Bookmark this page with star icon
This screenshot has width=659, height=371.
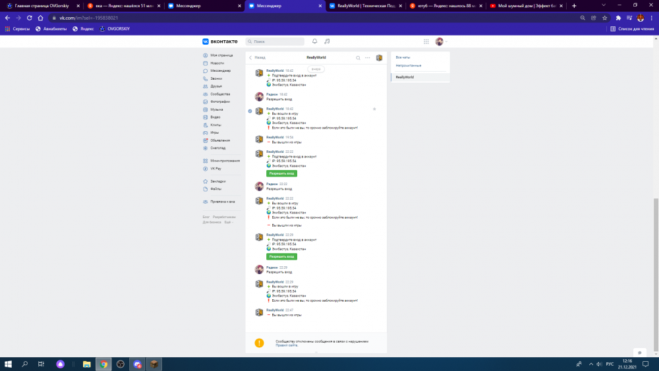605,18
